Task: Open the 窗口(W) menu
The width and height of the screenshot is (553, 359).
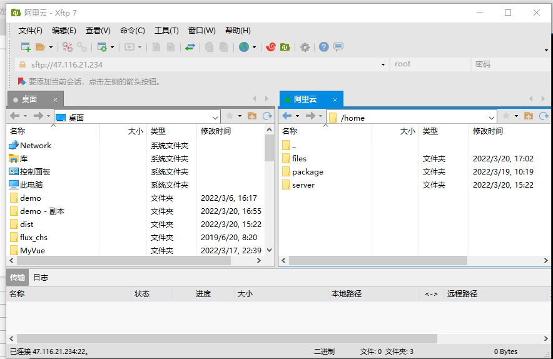Action: tap(201, 31)
